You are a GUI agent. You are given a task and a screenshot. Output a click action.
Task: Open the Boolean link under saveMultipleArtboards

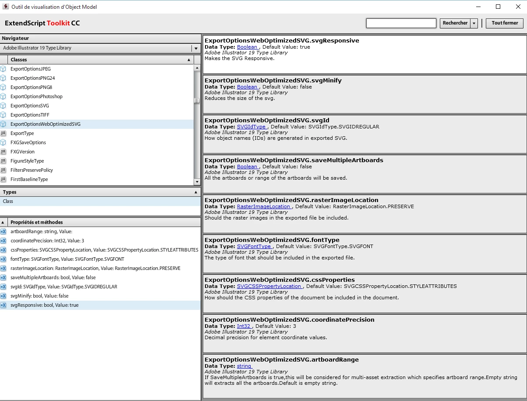(x=248, y=167)
